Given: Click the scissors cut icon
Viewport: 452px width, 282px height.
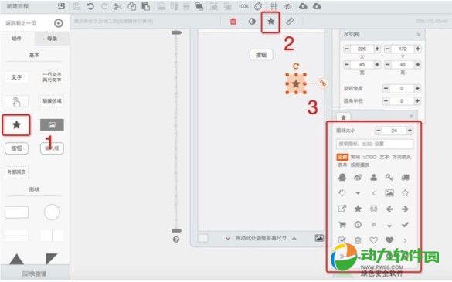Looking at the screenshot, I should coord(118,6).
